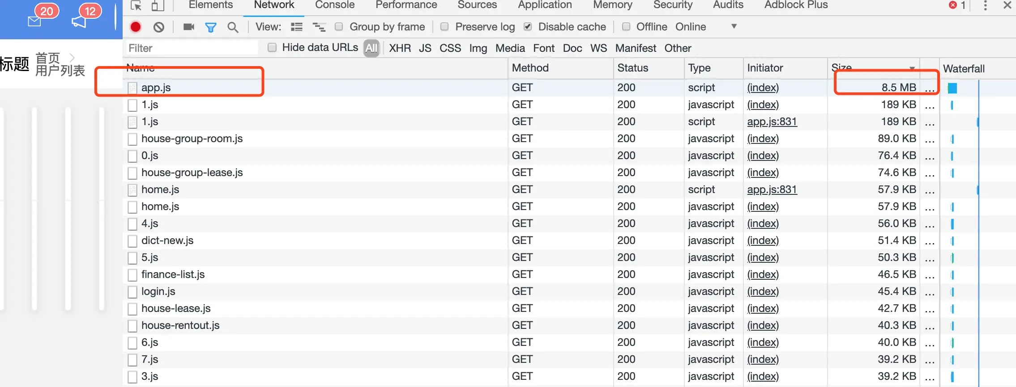Image resolution: width=1016 pixels, height=387 pixels.
Task: Enable Preserve log checkbox
Action: point(444,27)
